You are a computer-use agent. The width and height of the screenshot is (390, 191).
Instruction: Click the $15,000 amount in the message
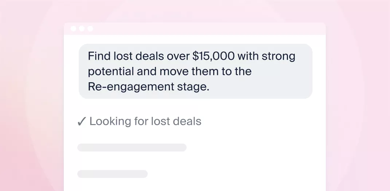(213, 56)
